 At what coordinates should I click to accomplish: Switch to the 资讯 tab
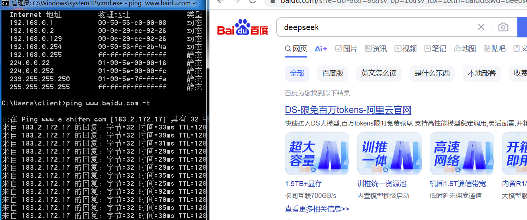point(376,49)
